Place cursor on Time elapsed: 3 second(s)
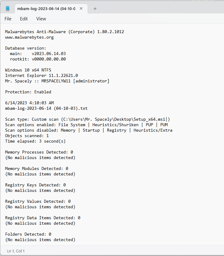The width and height of the screenshot is (224, 256). click(x=35, y=141)
